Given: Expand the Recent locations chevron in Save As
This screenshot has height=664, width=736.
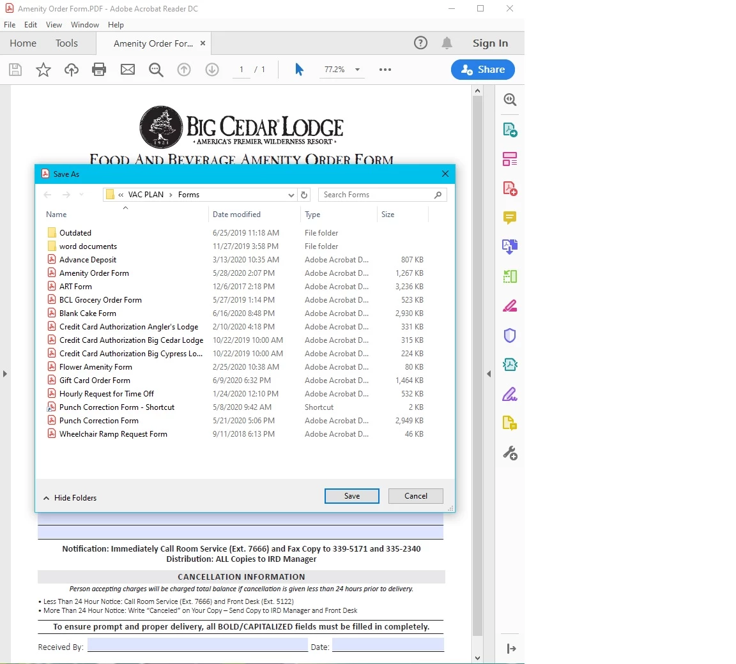Looking at the screenshot, I should (x=81, y=195).
